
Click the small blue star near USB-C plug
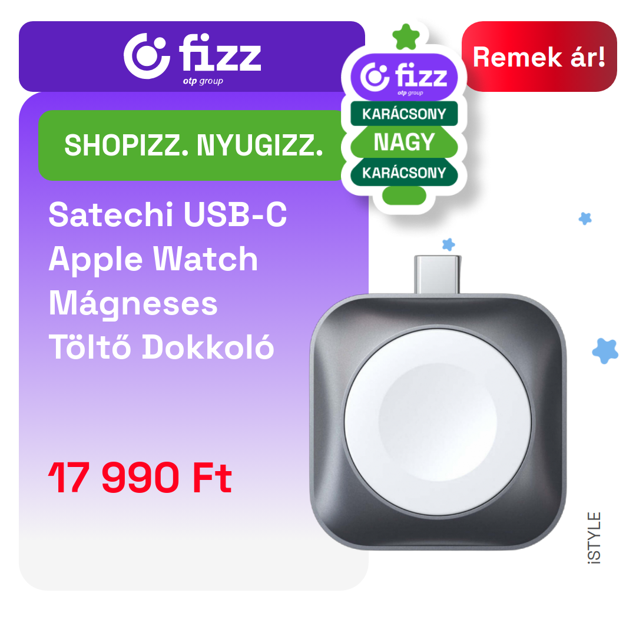[x=449, y=244]
